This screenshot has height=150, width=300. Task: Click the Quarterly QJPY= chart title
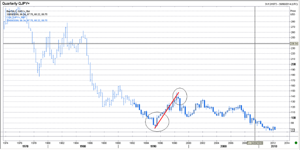pos(16,3)
